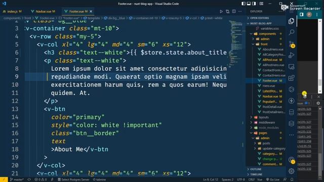The height and width of the screenshot is (182, 324).
Task: Close the Footer.vue tab
Action: point(91,12)
